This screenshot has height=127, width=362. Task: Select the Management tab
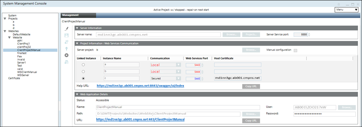71,15
